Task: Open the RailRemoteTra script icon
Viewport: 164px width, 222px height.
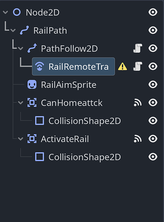Action: [x=137, y=66]
